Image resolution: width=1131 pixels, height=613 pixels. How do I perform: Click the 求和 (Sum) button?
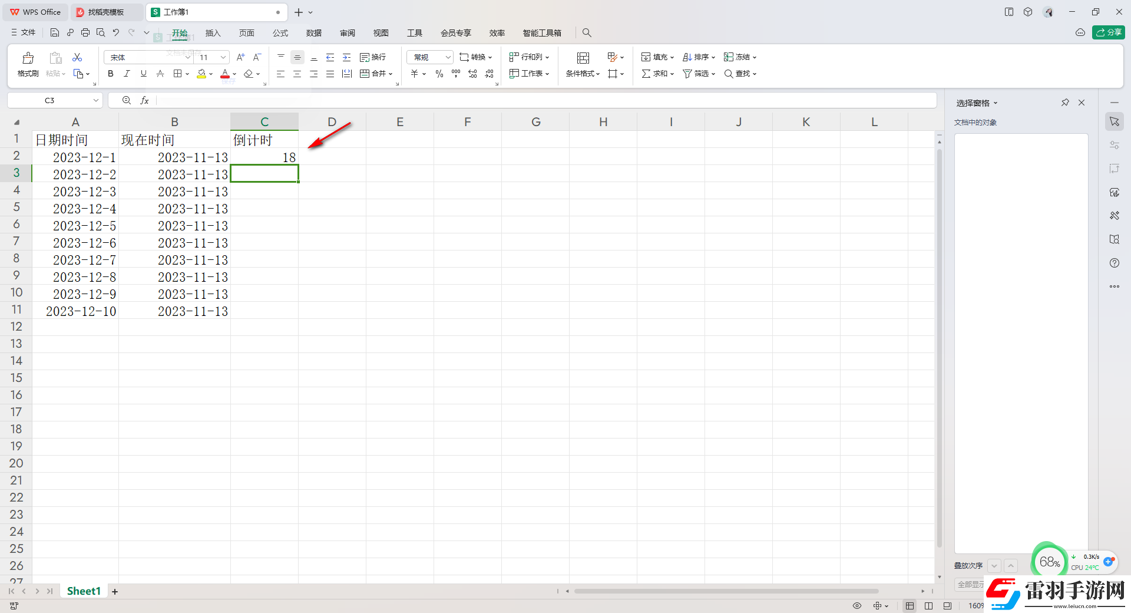657,74
